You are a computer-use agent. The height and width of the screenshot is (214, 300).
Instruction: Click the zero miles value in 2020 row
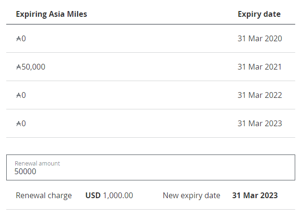pos(23,39)
